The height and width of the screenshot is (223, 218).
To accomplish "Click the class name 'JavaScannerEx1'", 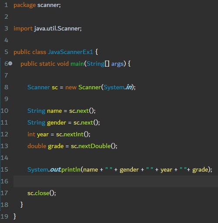I will pos(70,52).
